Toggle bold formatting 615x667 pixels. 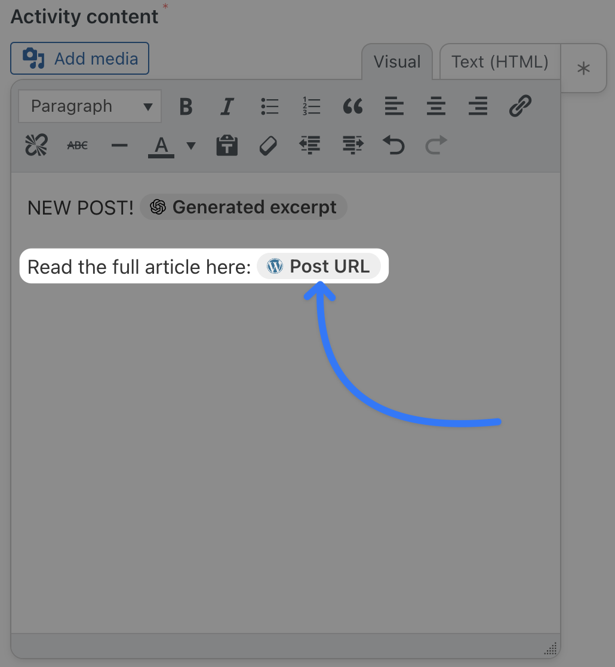tap(186, 106)
